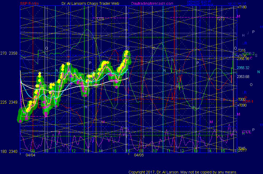Select the 'spcctom.txt' file name label

[237, 3]
